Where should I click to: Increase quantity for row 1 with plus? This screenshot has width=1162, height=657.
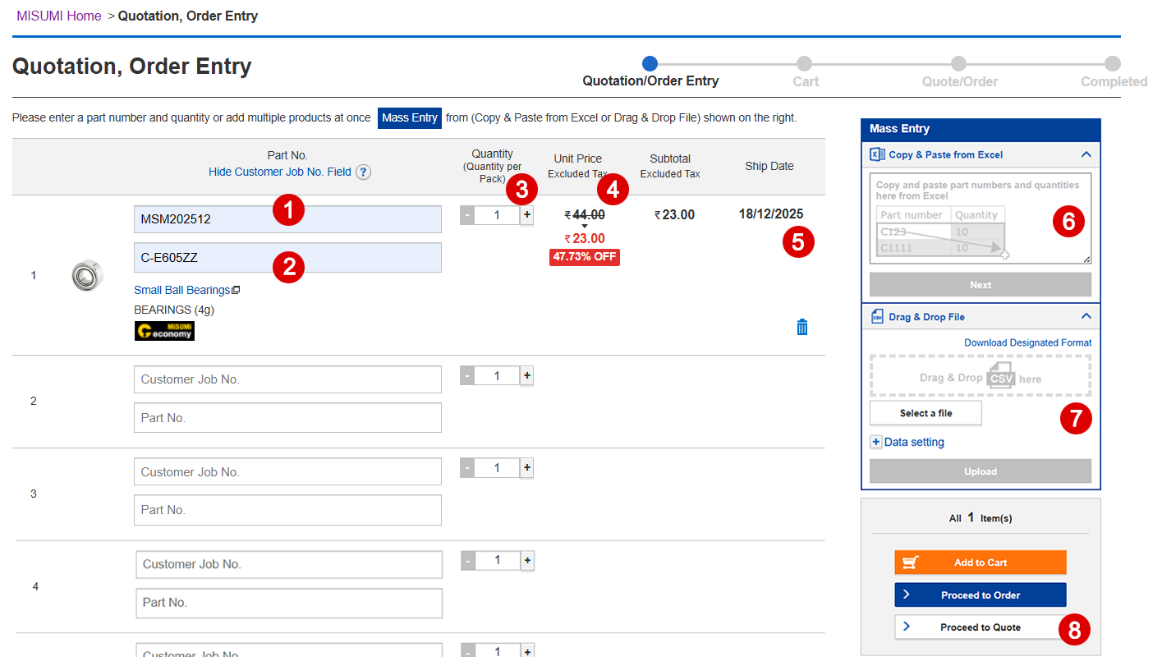[527, 215]
